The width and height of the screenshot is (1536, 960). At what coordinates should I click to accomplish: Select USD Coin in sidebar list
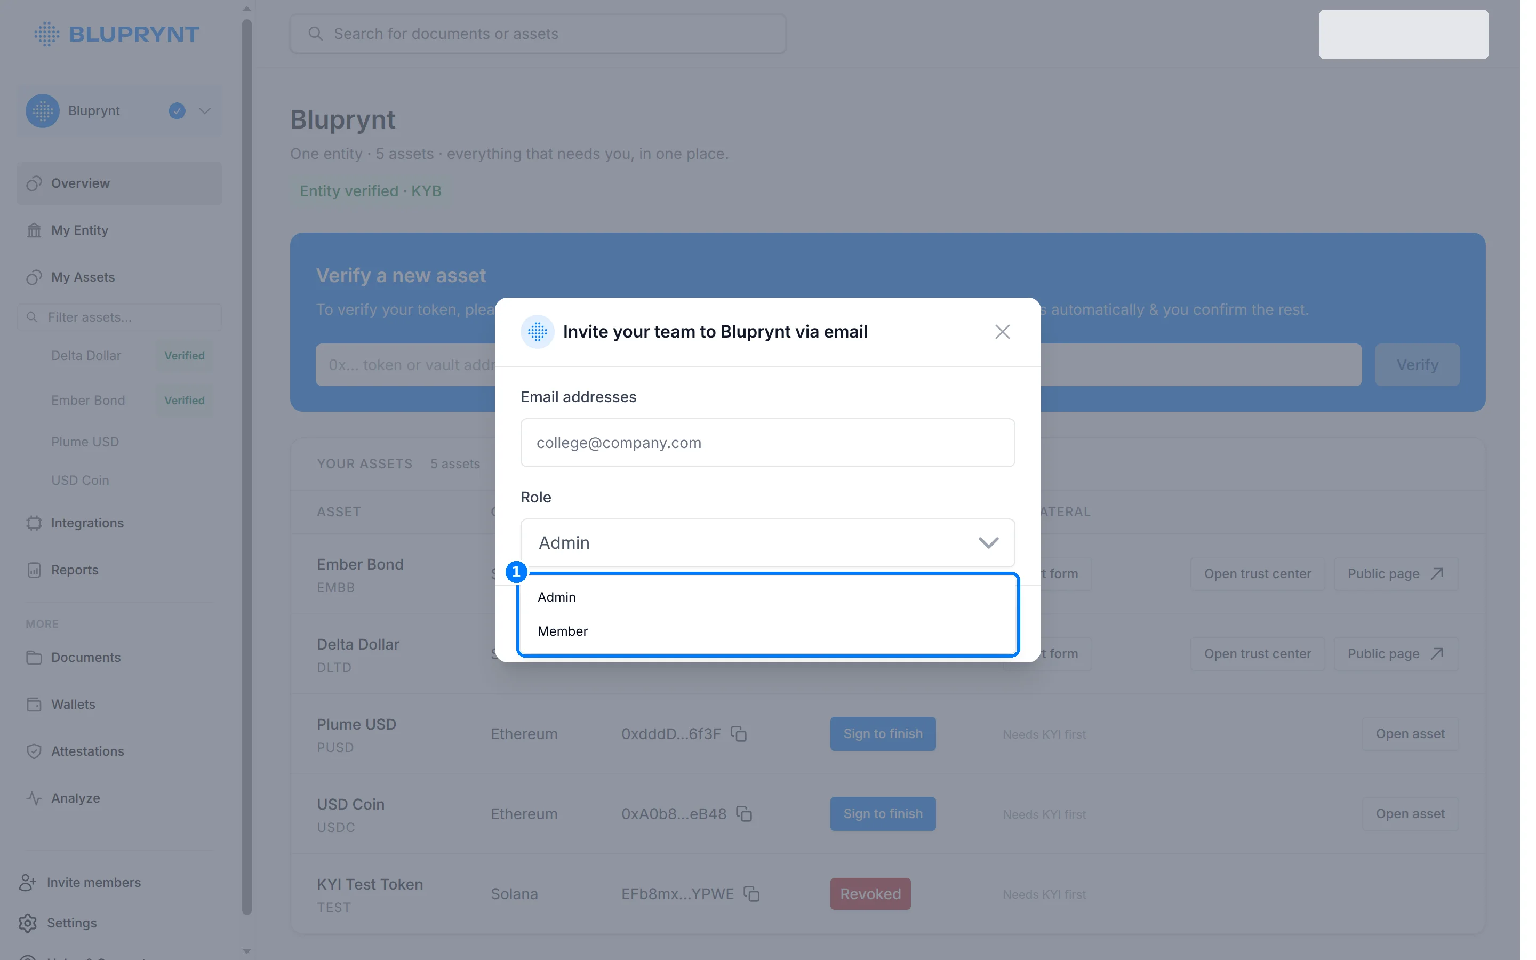[80, 481]
